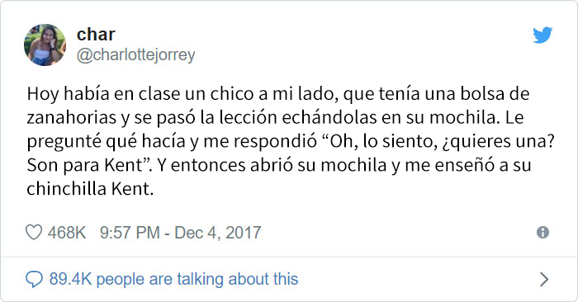
Task: Open the tweet info circle icon
Action: 542,233
